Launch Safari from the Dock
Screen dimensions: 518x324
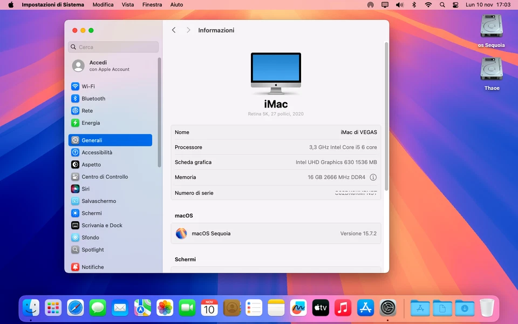click(x=75, y=308)
